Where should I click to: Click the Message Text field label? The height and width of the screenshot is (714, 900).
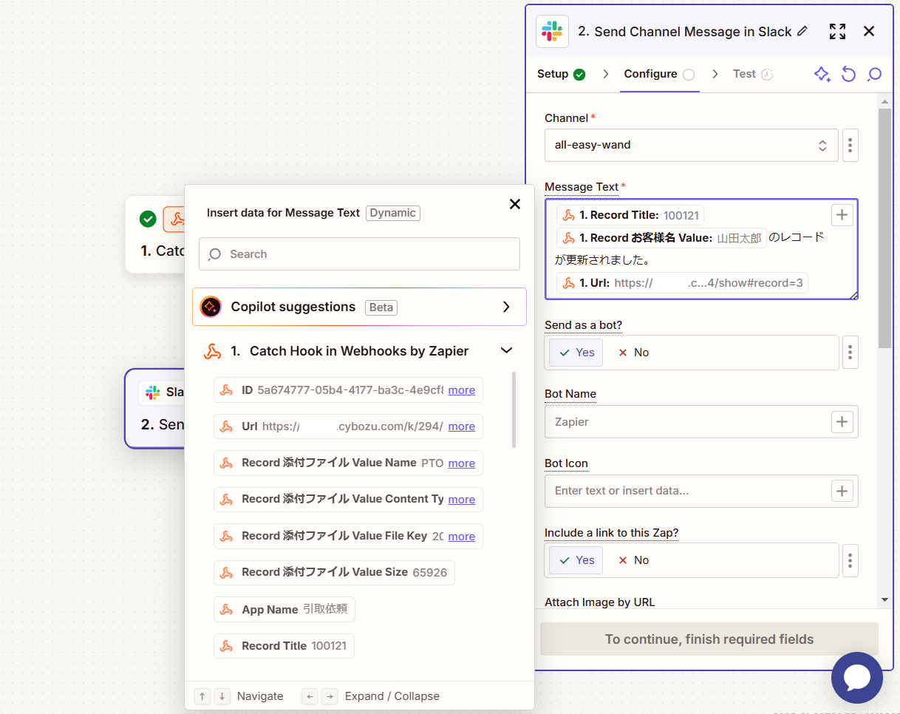(582, 187)
